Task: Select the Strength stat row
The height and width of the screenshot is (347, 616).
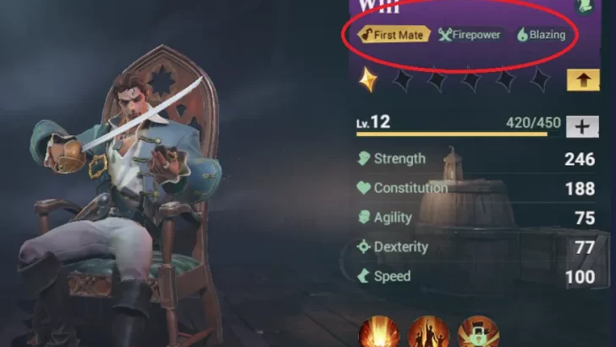Action: 476,159
